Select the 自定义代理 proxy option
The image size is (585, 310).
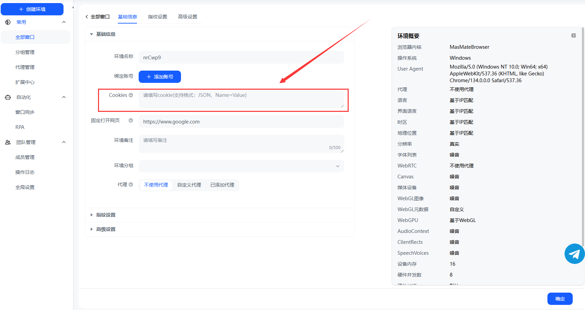189,185
